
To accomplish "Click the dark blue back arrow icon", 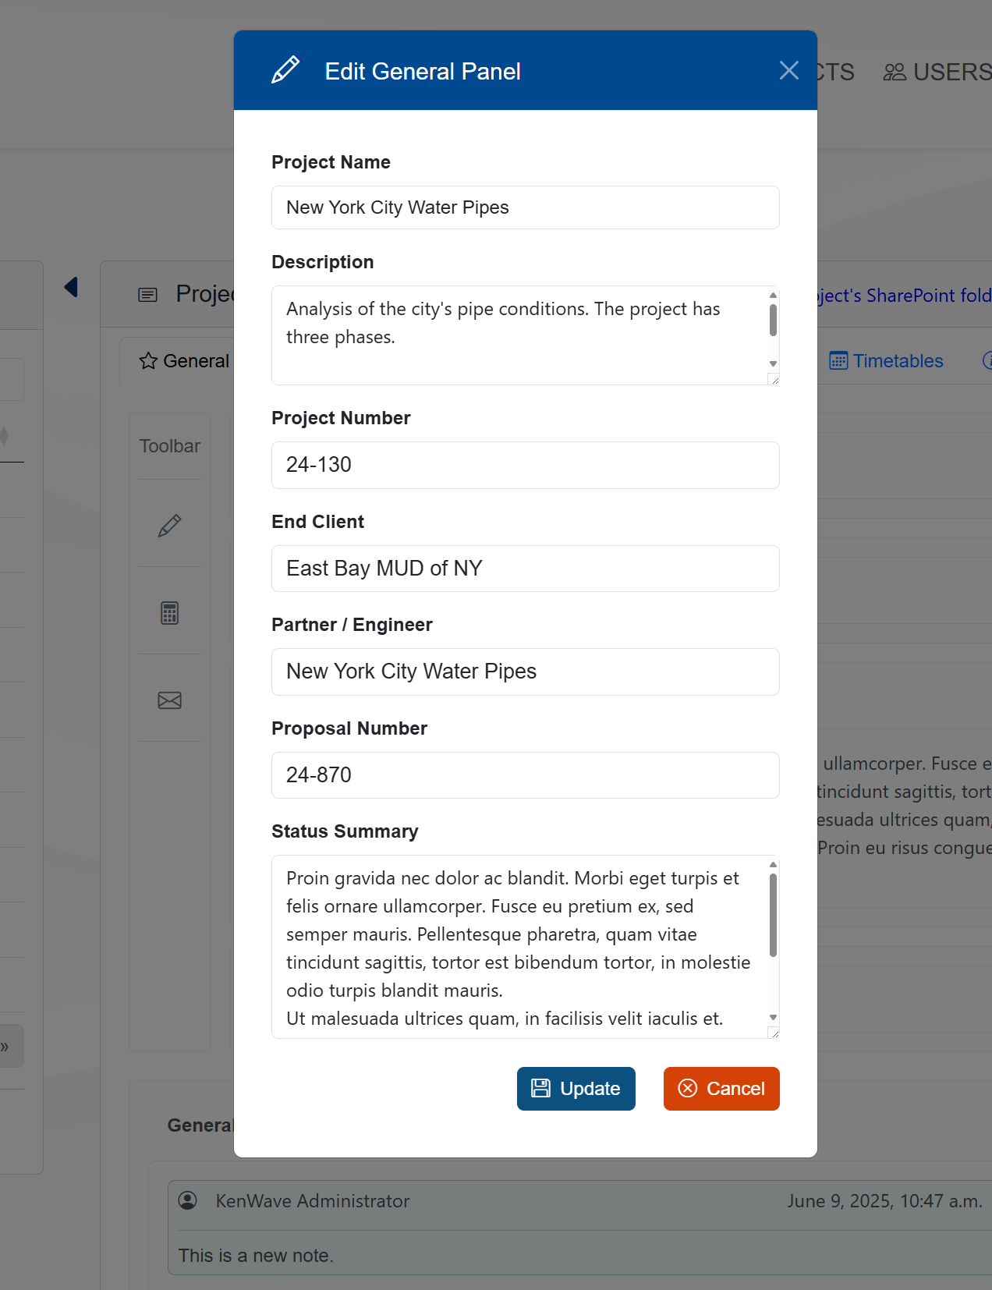I will [71, 287].
